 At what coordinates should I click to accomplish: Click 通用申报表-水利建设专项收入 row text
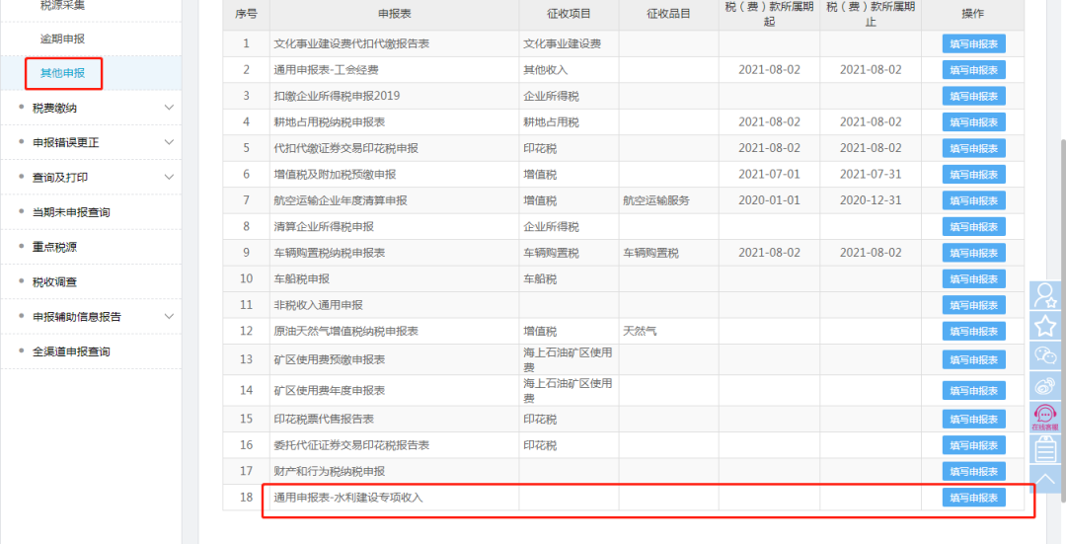pyautogui.click(x=348, y=498)
